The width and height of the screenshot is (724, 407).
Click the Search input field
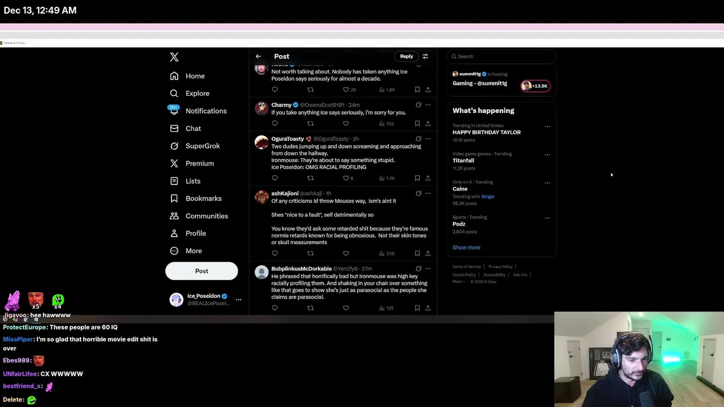coord(502,57)
